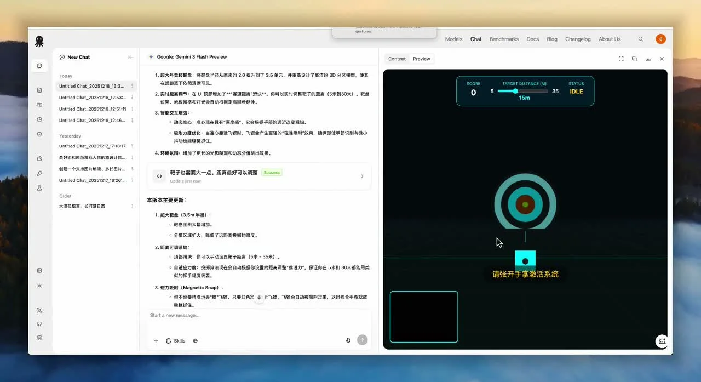Open options for Untitled Chat_20251218_13:3 chat

pyautogui.click(x=132, y=86)
